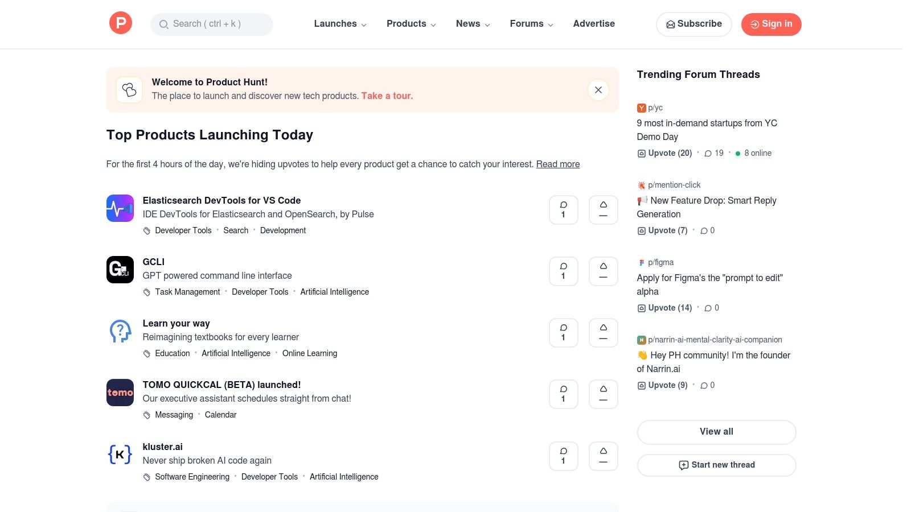Click the magnifier icon in the search bar
This screenshot has width=911, height=512.
(164, 24)
